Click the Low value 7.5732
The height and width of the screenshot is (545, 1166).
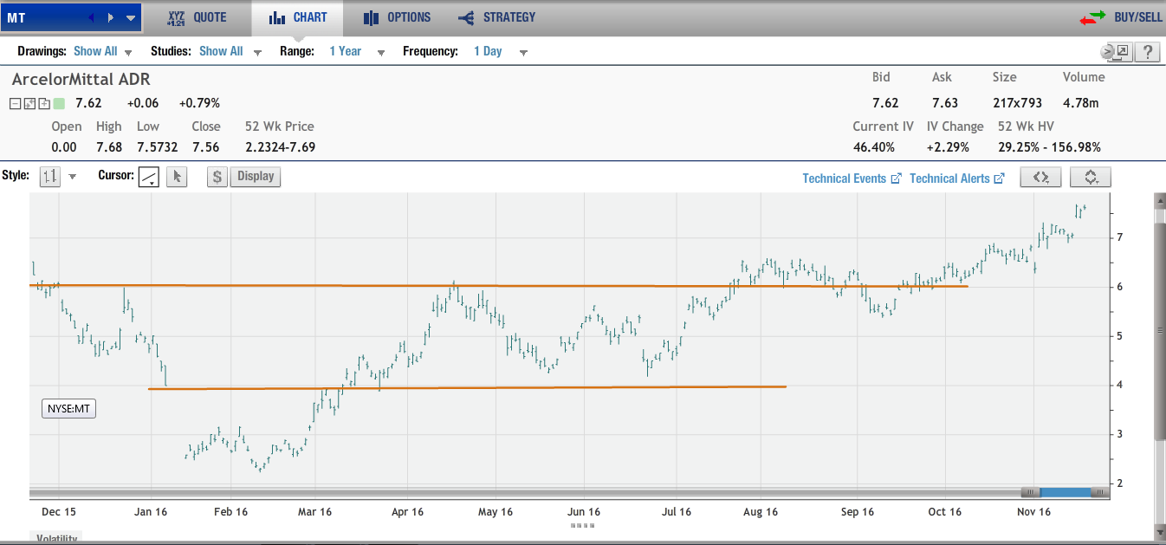point(157,147)
